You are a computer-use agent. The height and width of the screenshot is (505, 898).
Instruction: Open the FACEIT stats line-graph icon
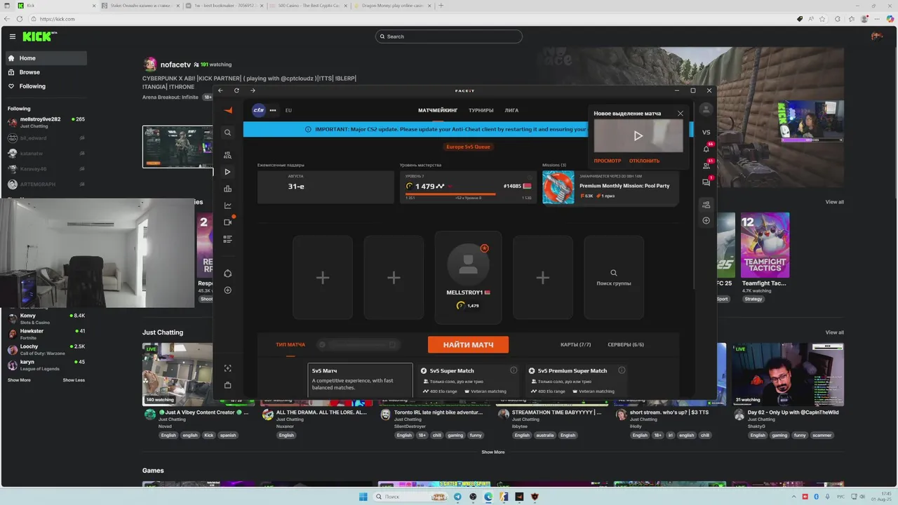tap(227, 206)
